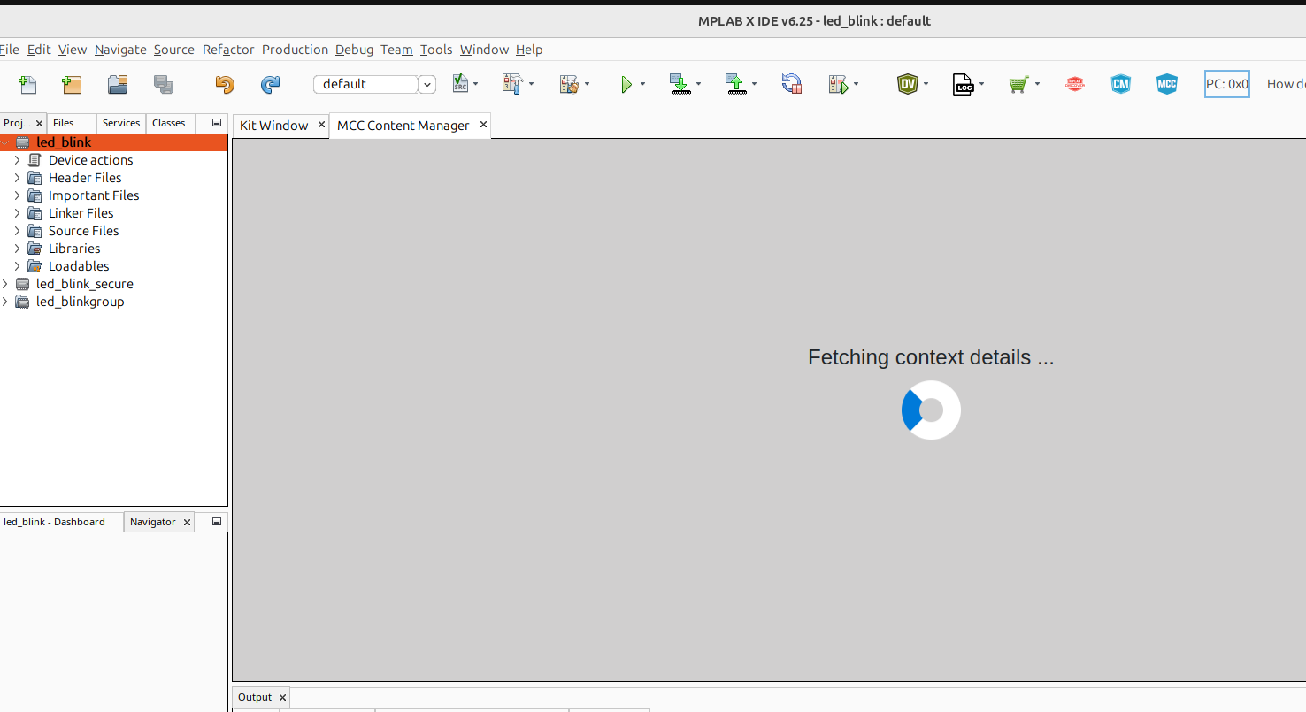Screen dimensions: 1306x712
Task: Click the New Project toolbar icon
Action: coord(72,84)
